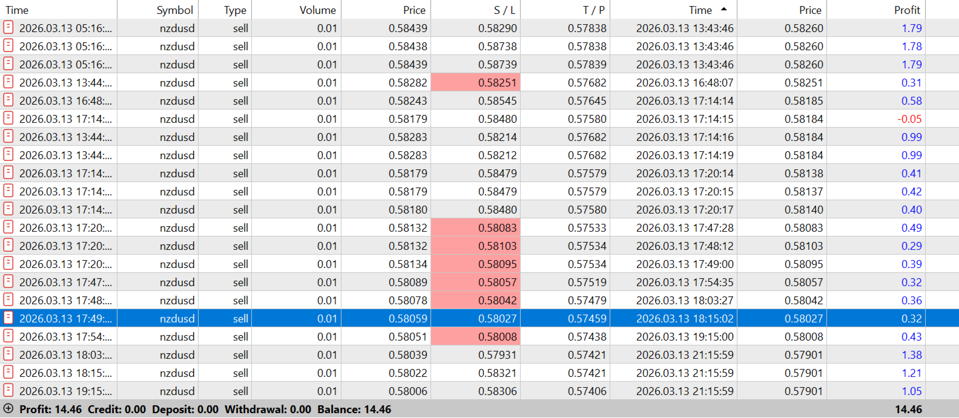Click the icon of the trade with profit 0.40
This screenshot has height=418, width=959.
click(x=8, y=209)
